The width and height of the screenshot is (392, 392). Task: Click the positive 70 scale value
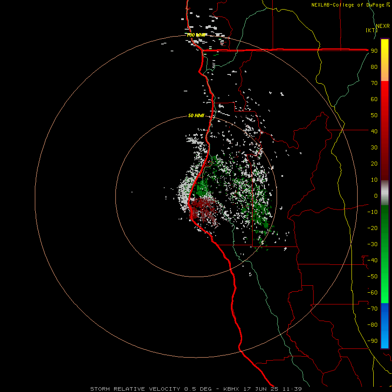[x=374, y=83]
